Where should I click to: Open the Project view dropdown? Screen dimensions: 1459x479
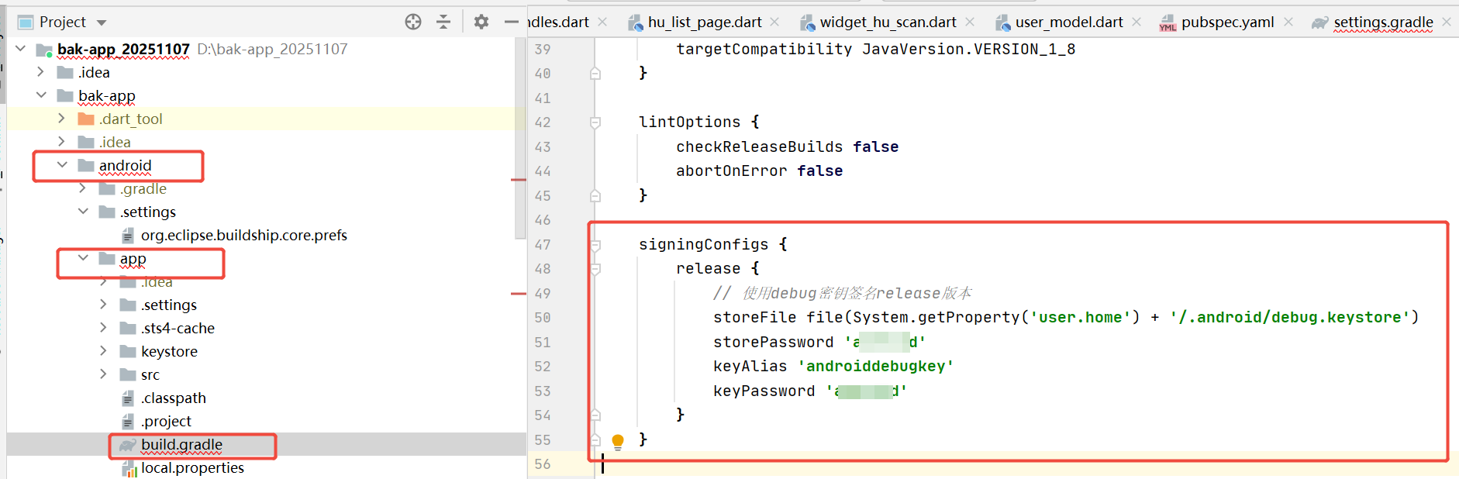[x=102, y=22]
